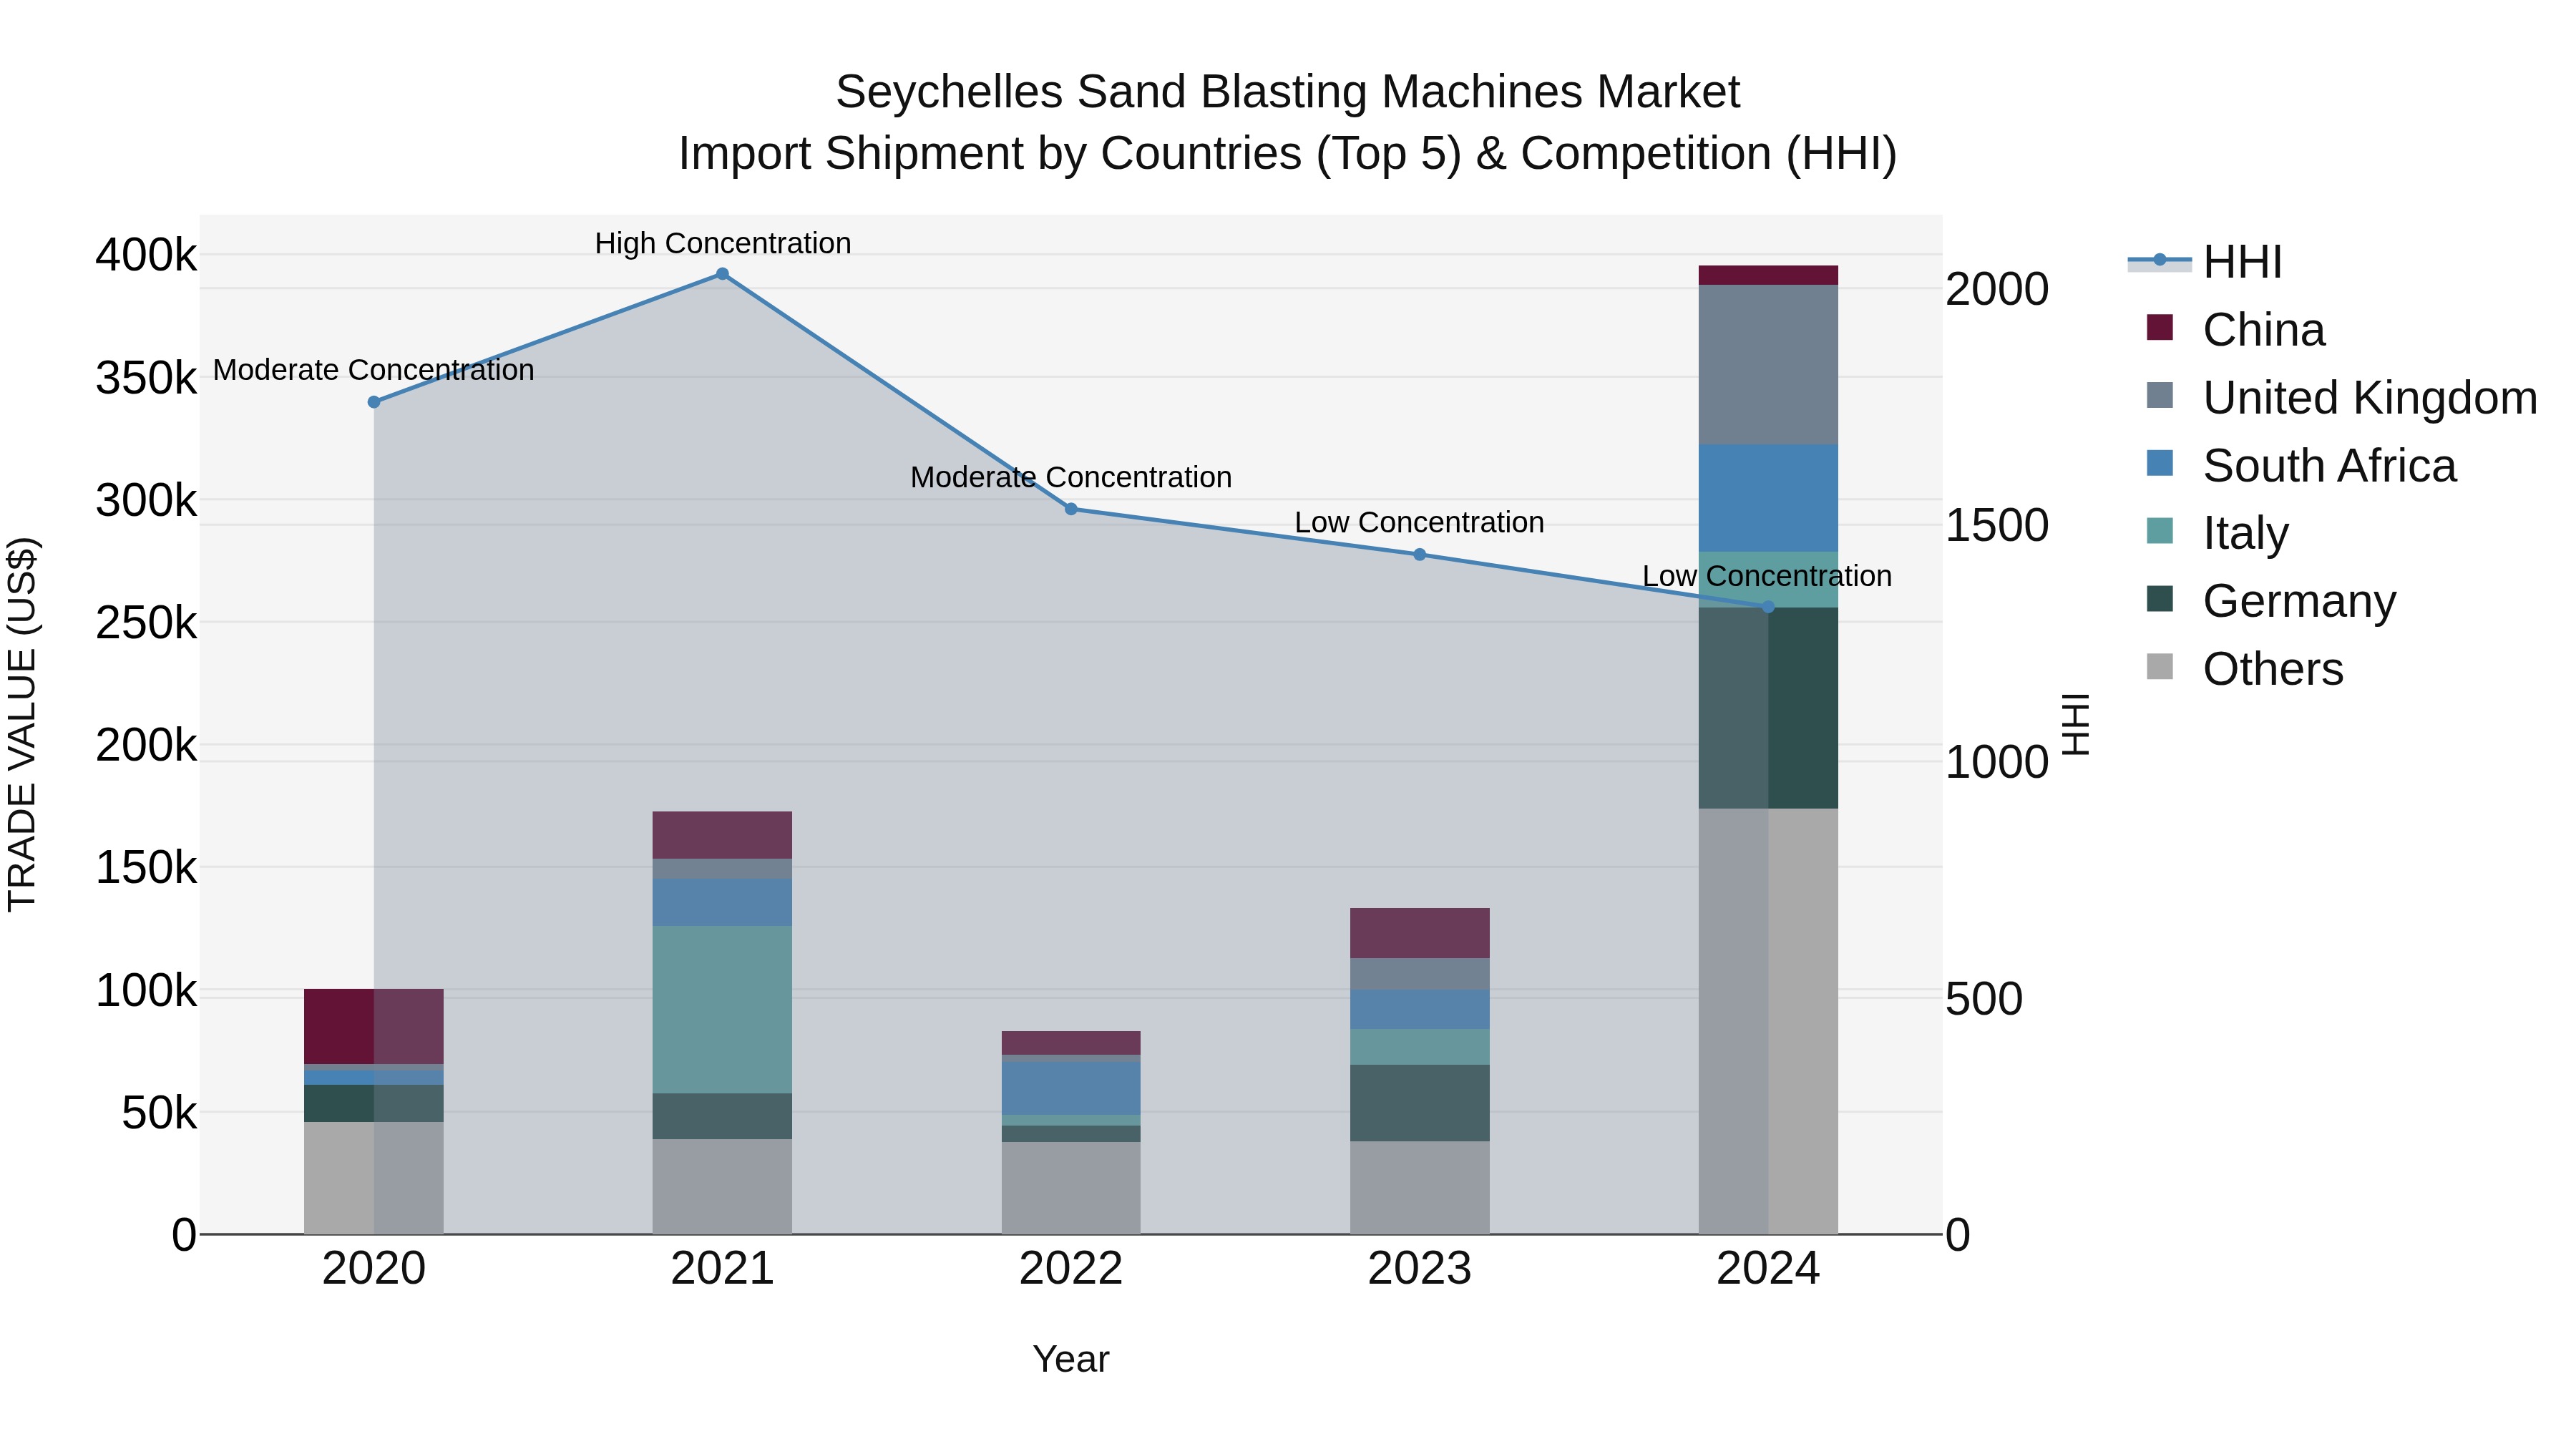Click the 2021 x-axis label
The width and height of the screenshot is (2576, 1449).
[x=722, y=1269]
